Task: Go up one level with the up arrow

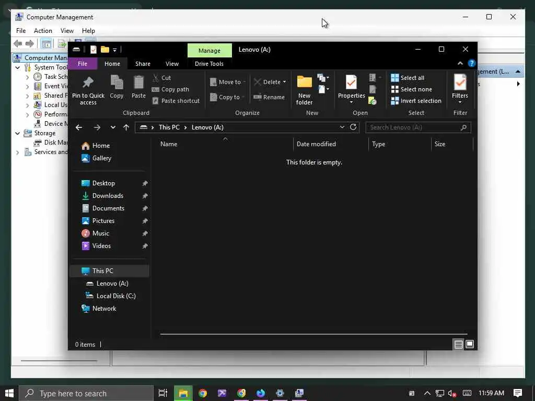Action: pyautogui.click(x=126, y=127)
